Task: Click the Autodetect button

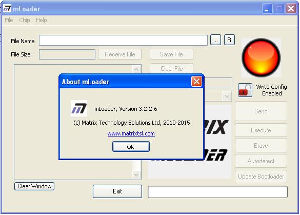Action: pos(261,161)
